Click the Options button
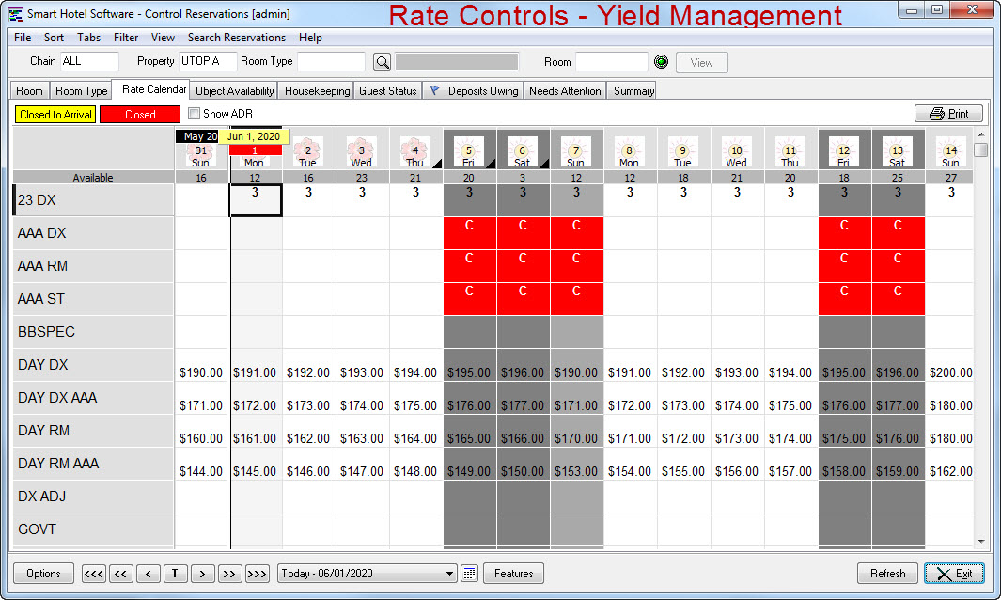 coord(43,573)
